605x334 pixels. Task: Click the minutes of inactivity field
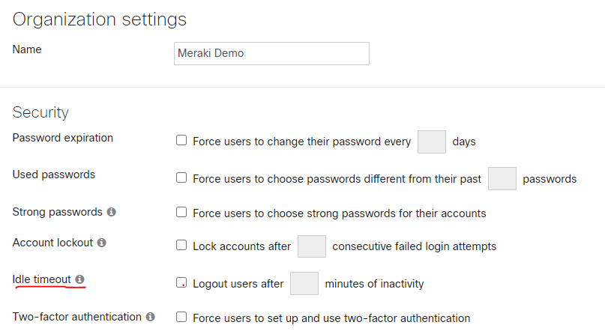coord(304,284)
